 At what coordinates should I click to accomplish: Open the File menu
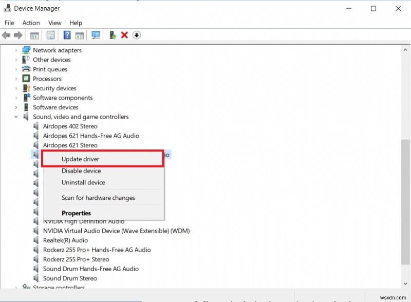9,23
